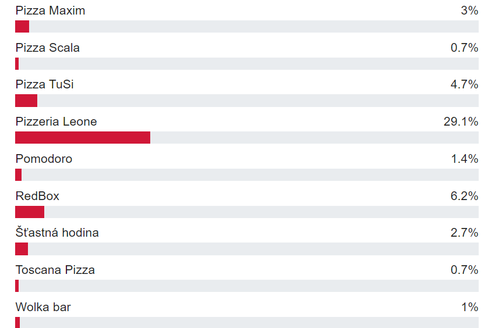The width and height of the screenshot is (495, 328).
Task: Select the RedBox label
Action: coord(37,196)
